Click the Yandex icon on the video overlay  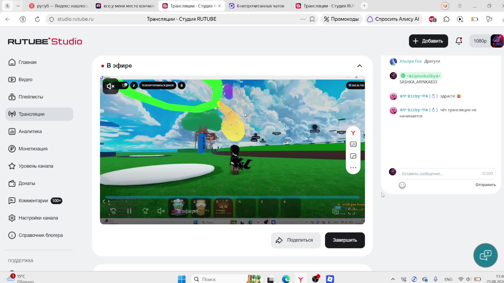[353, 133]
